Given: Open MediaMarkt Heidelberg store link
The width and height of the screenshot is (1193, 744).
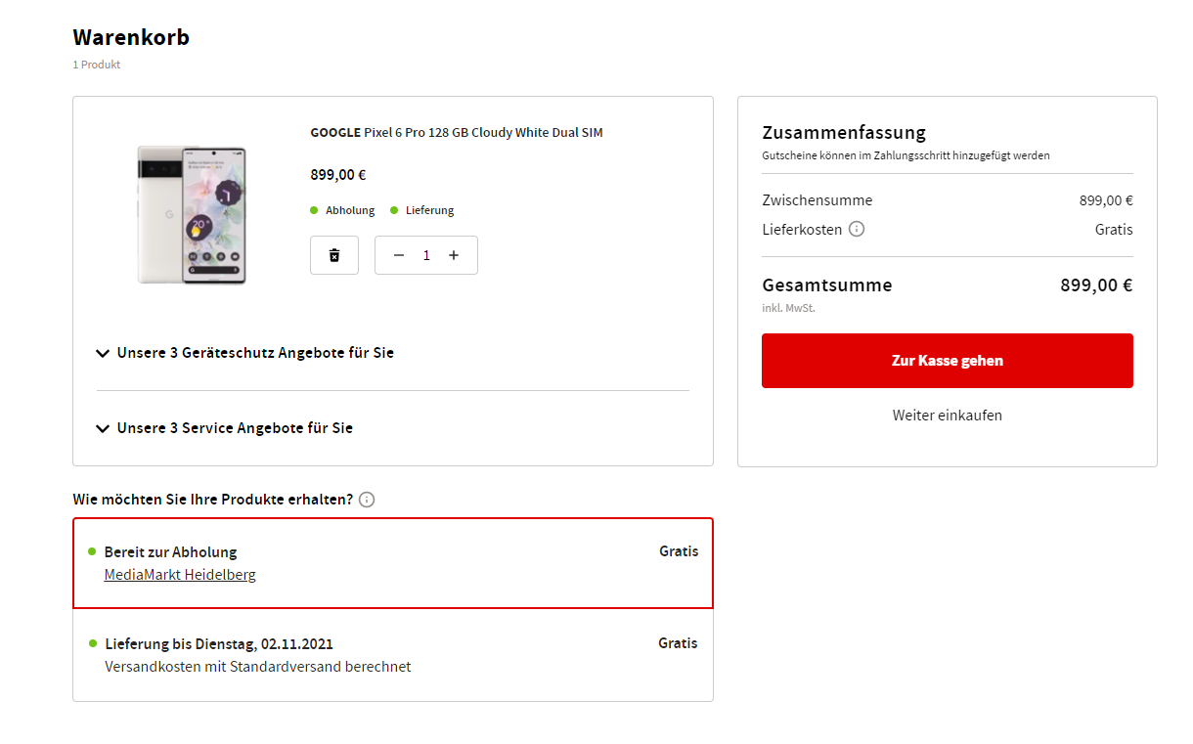Looking at the screenshot, I should tap(180, 575).
